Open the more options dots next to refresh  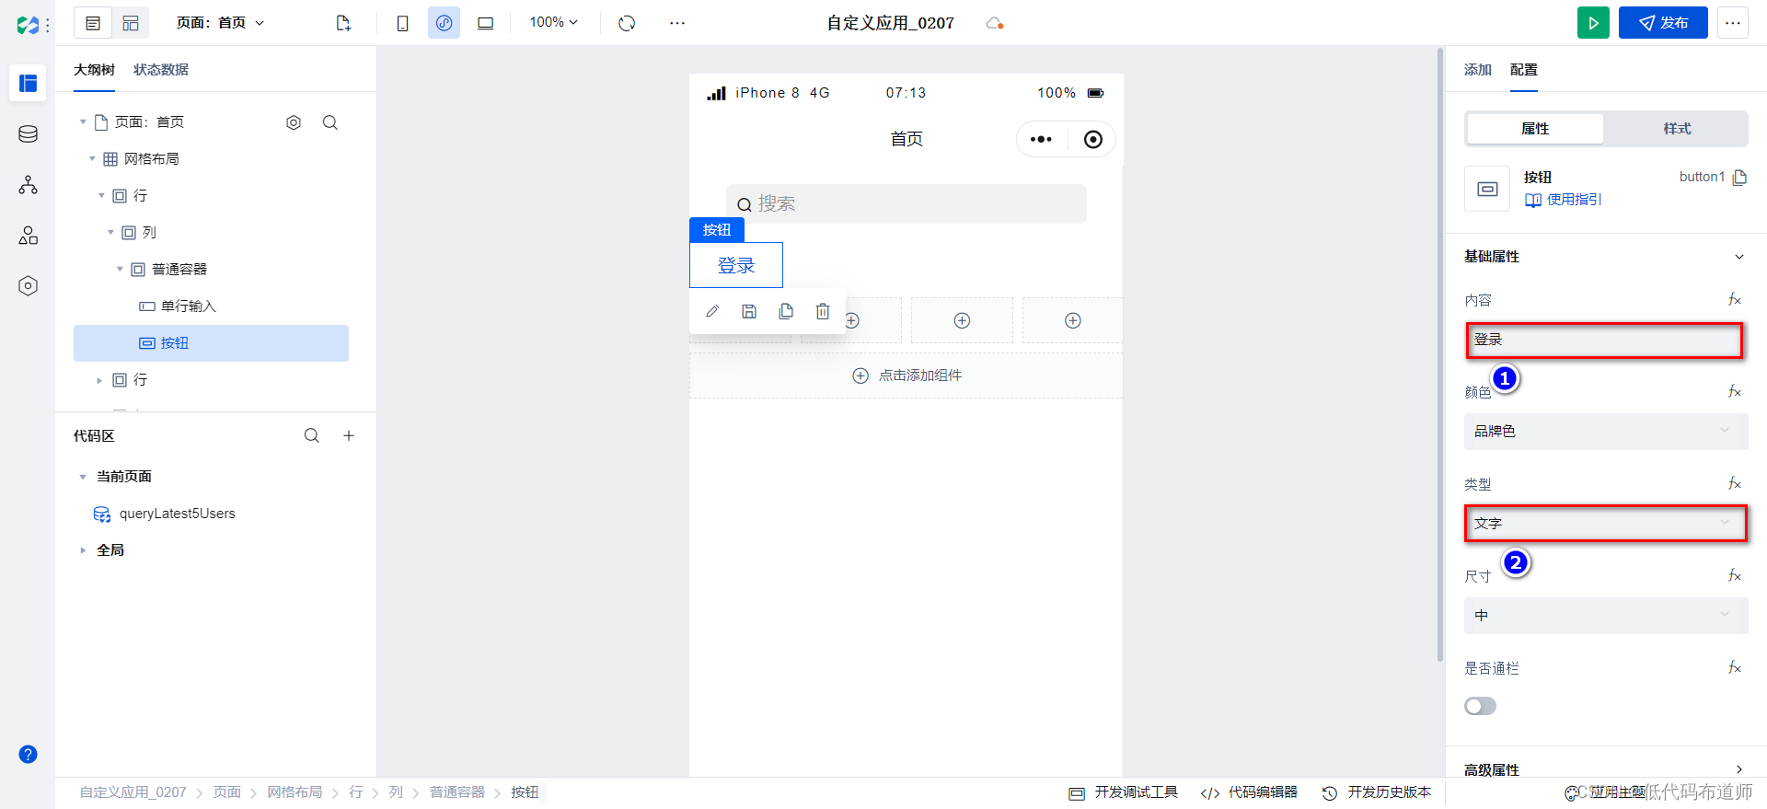point(677,23)
